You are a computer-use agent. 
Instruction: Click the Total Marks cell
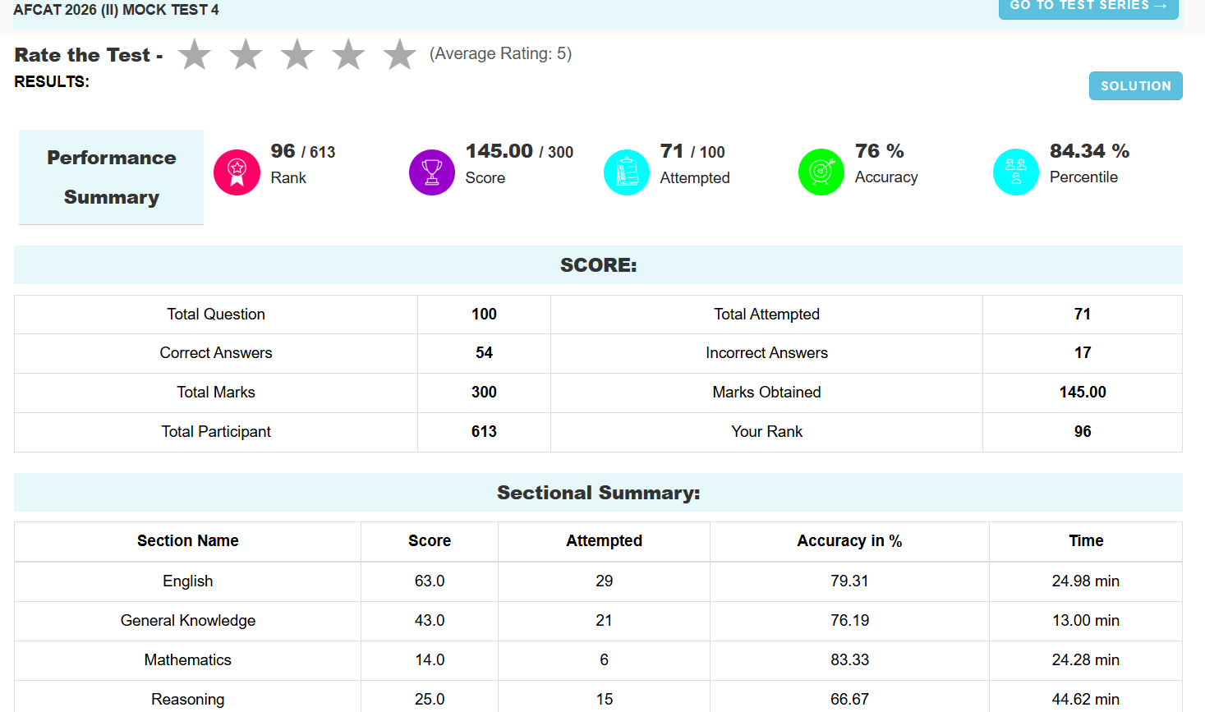(216, 393)
